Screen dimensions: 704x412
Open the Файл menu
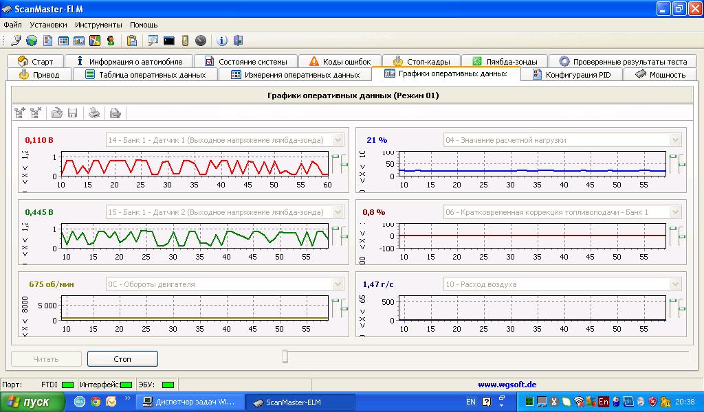(12, 25)
